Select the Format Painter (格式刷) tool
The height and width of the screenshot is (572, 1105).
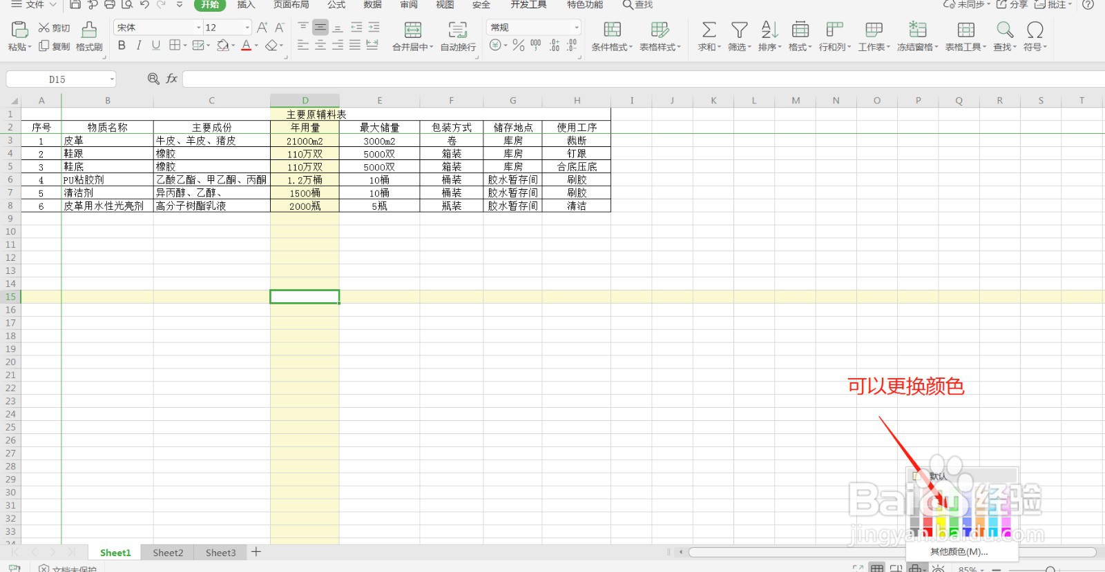click(89, 36)
